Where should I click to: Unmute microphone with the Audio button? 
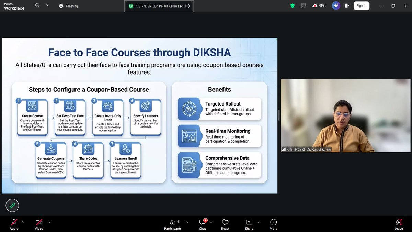[14, 224]
